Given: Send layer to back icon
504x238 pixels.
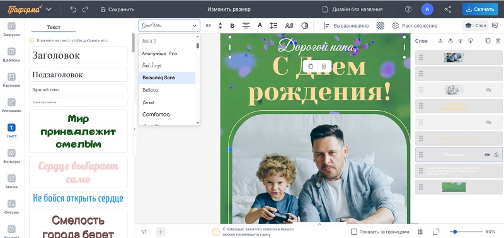Looking at the screenshot, I should click(x=471, y=41).
